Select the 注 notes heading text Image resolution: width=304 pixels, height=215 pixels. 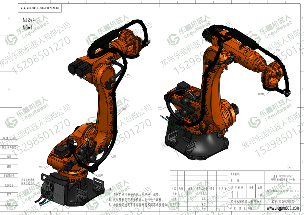point(110,190)
